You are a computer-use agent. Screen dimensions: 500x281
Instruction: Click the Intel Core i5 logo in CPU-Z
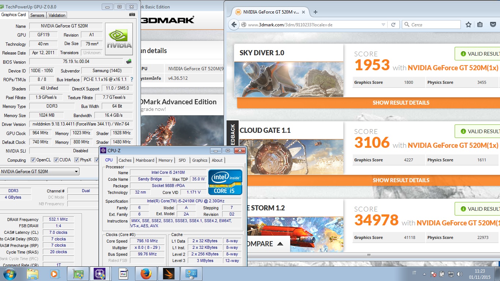tap(225, 182)
